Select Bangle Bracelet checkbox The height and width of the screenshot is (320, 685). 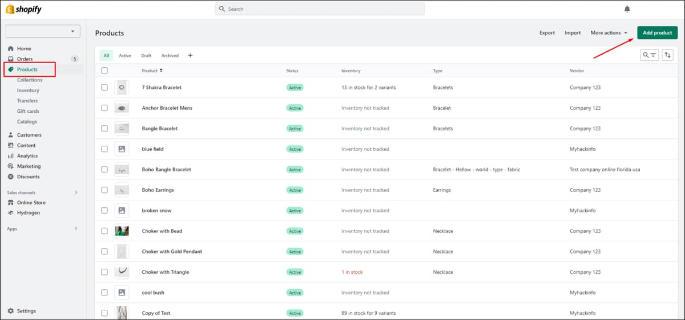click(x=104, y=128)
